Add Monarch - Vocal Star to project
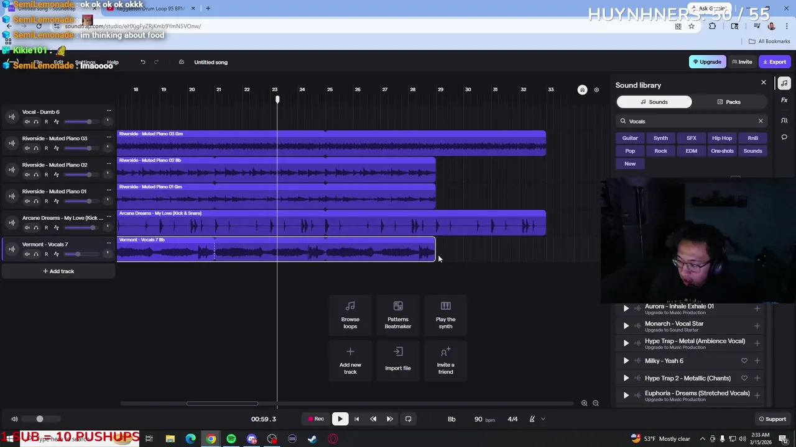 757,326
